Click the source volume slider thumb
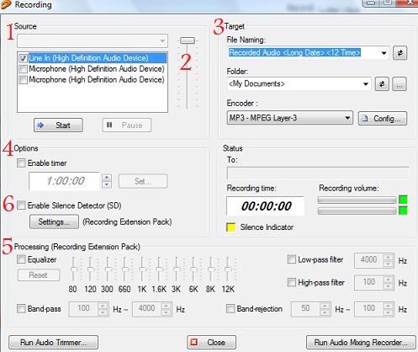This screenshot has height=352, width=418. click(x=188, y=40)
